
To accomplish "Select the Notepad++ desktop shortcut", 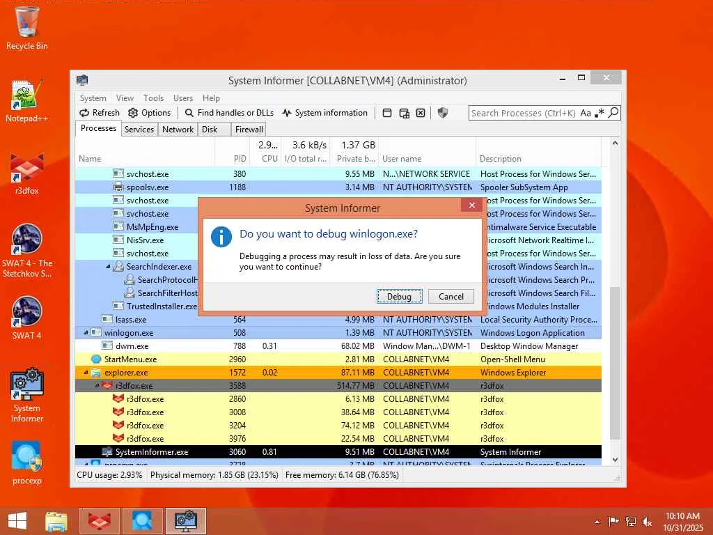I will coord(27,101).
